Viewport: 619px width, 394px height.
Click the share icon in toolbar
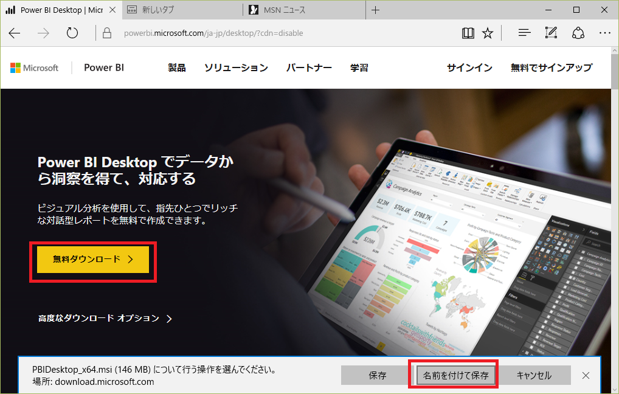(x=578, y=33)
